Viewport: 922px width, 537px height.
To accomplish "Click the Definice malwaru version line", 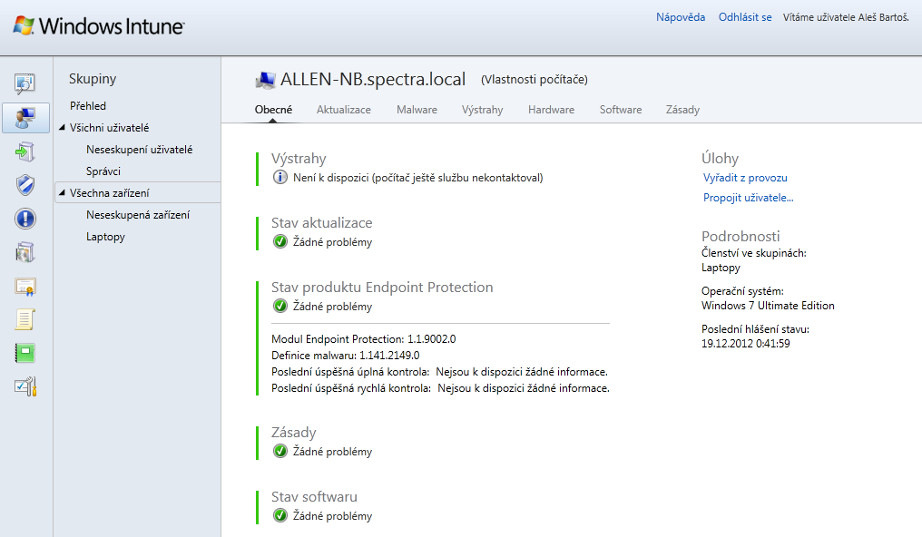I will pos(345,356).
